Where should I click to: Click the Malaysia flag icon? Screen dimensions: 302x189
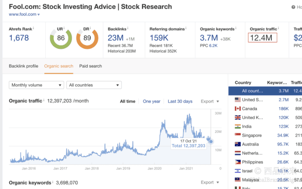238,180
